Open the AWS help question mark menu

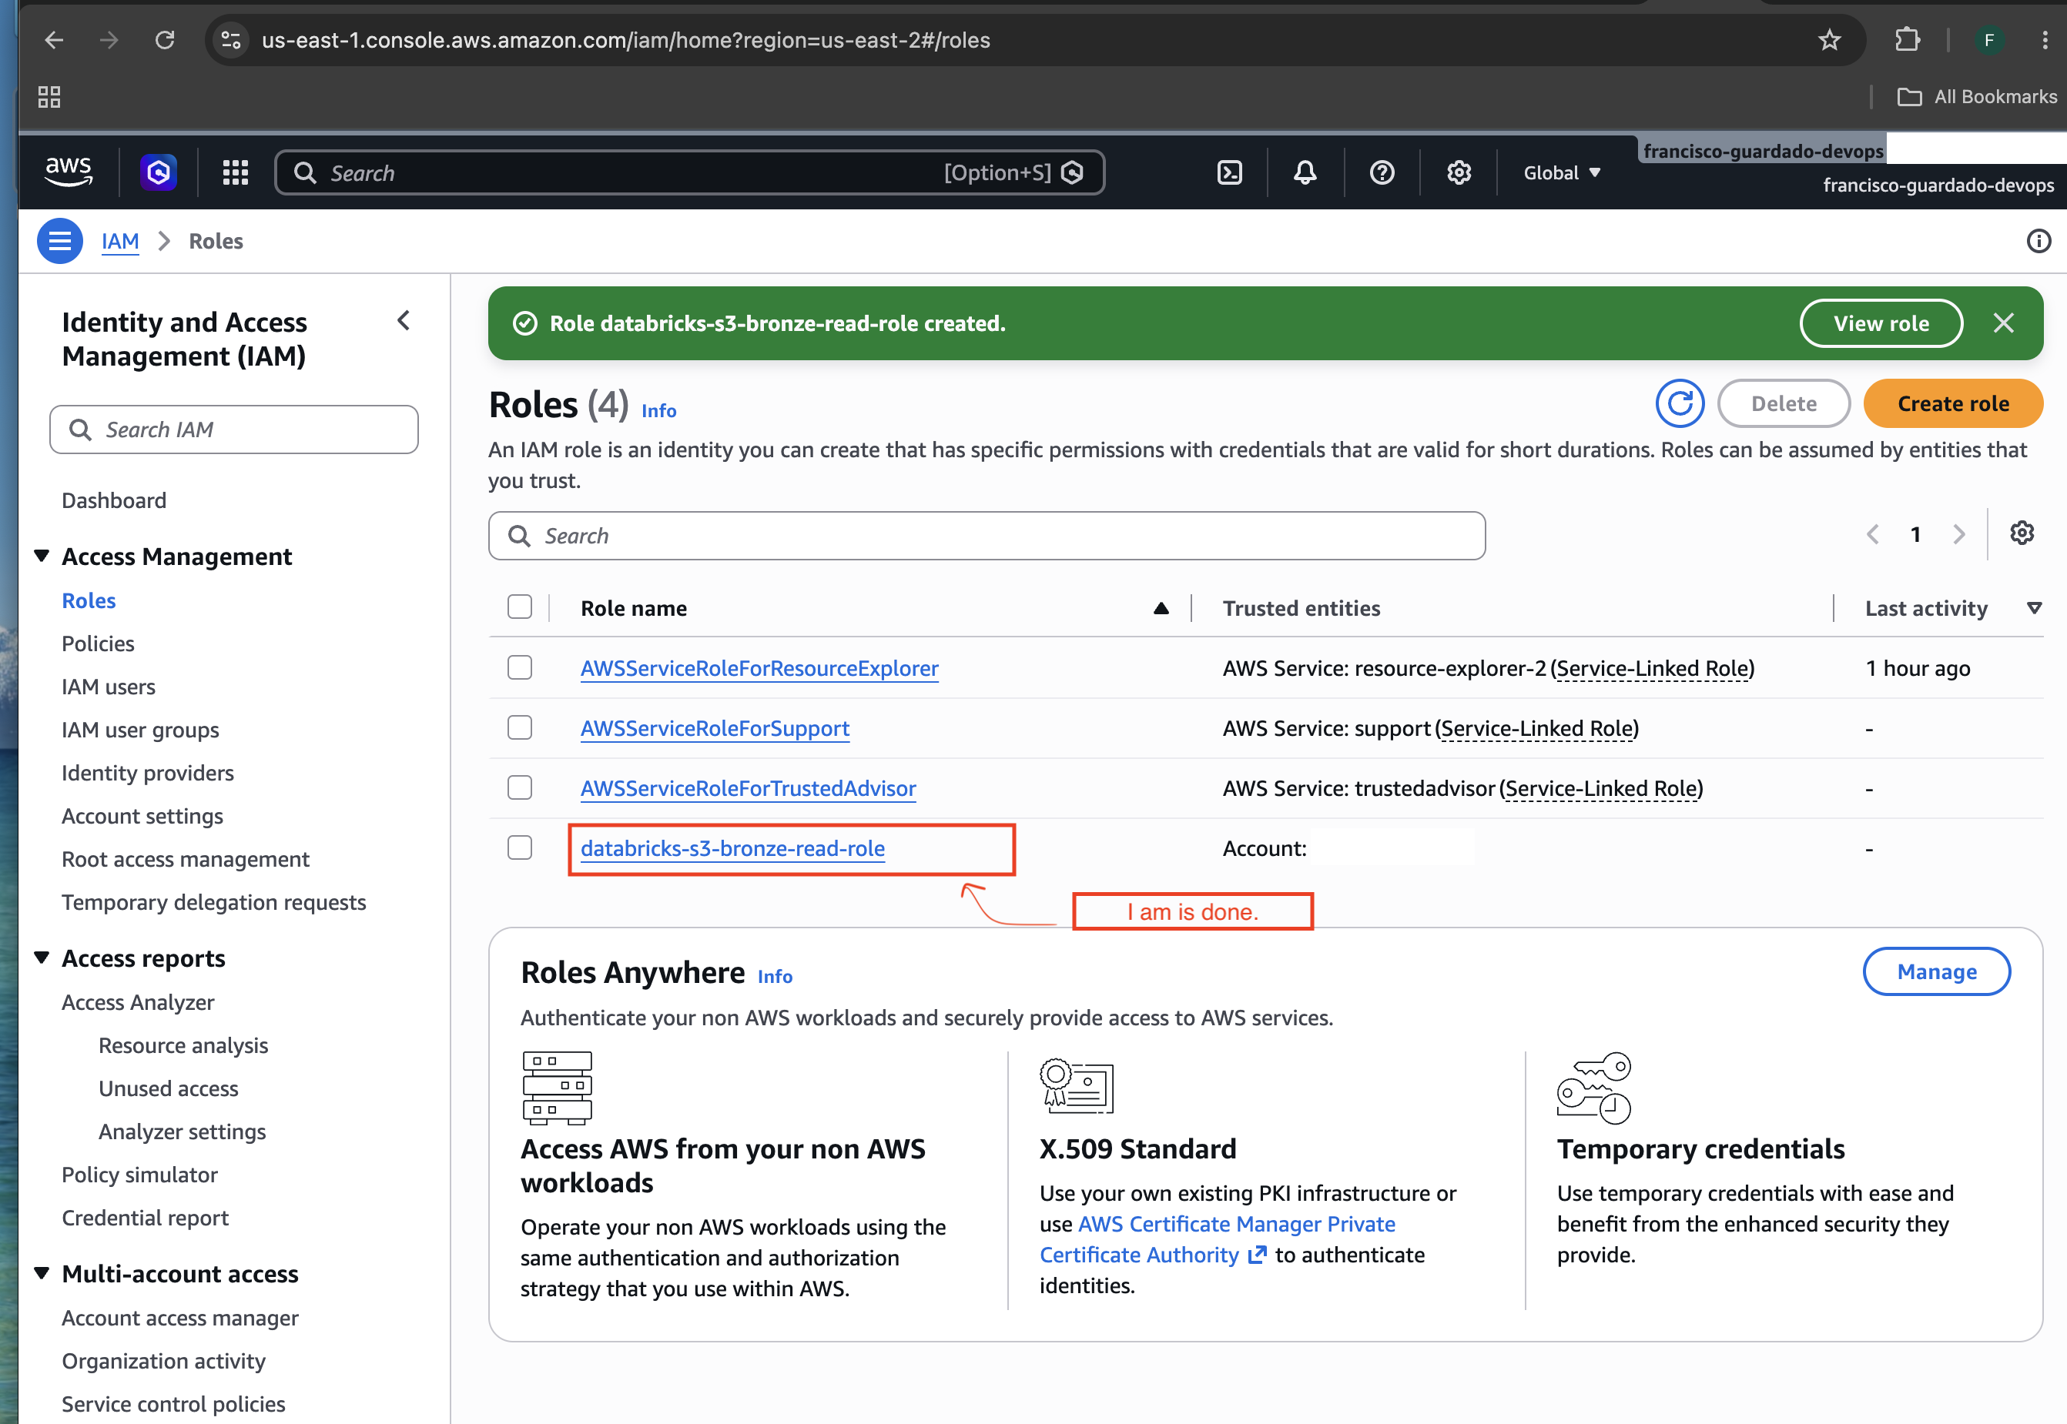pos(1382,172)
